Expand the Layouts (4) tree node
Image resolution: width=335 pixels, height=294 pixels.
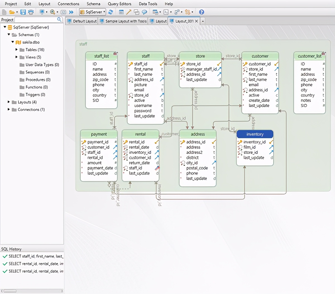click(9, 102)
